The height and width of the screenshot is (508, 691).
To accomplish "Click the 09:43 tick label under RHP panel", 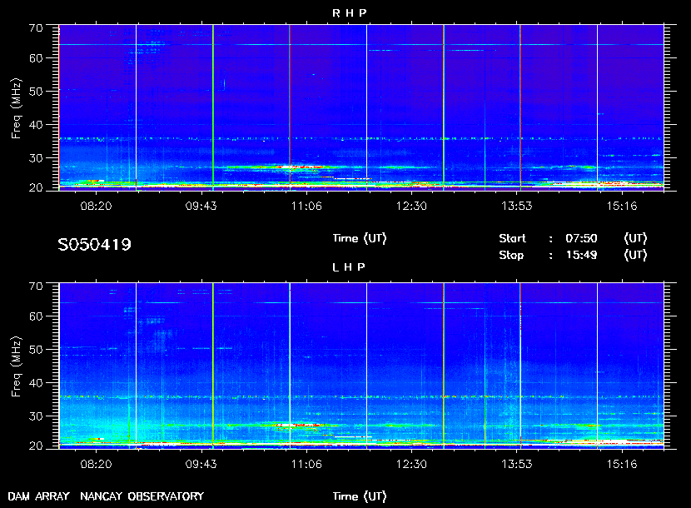I will (x=201, y=206).
